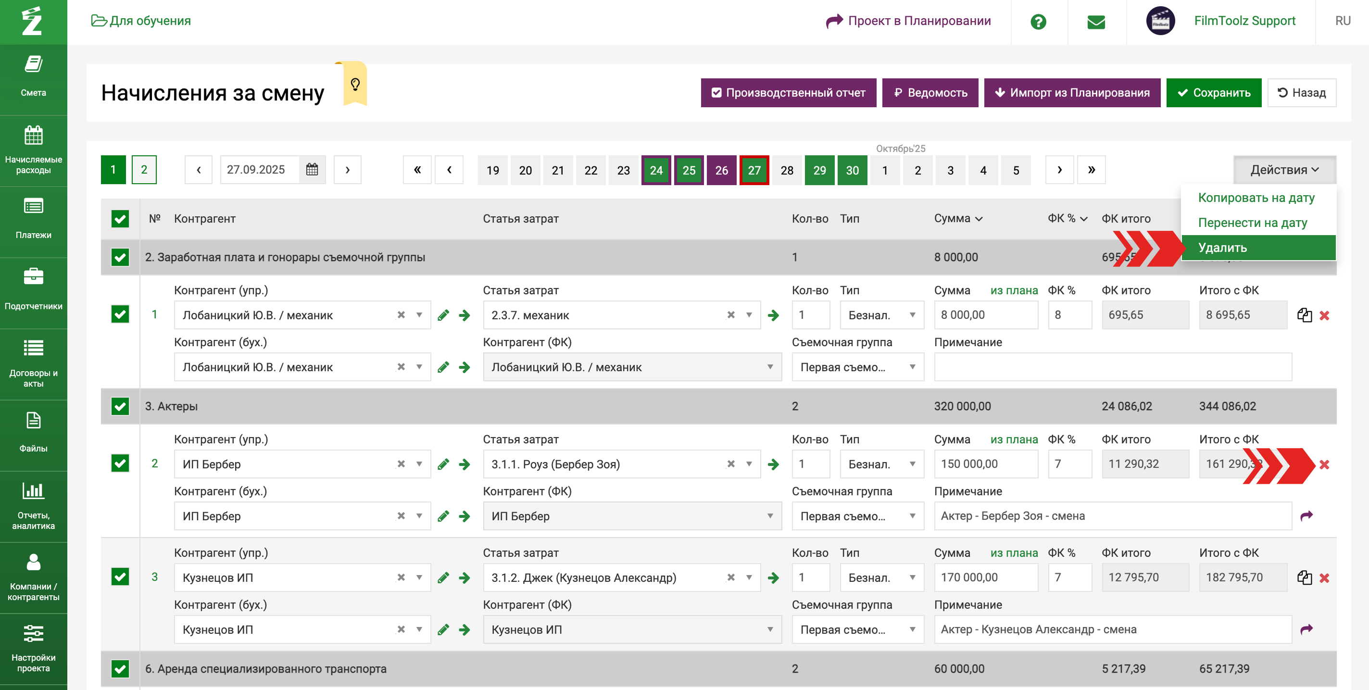Image resolution: width=1369 pixels, height=690 pixels.
Task: Click the yellow lightbulb hint bookmark
Action: [355, 84]
